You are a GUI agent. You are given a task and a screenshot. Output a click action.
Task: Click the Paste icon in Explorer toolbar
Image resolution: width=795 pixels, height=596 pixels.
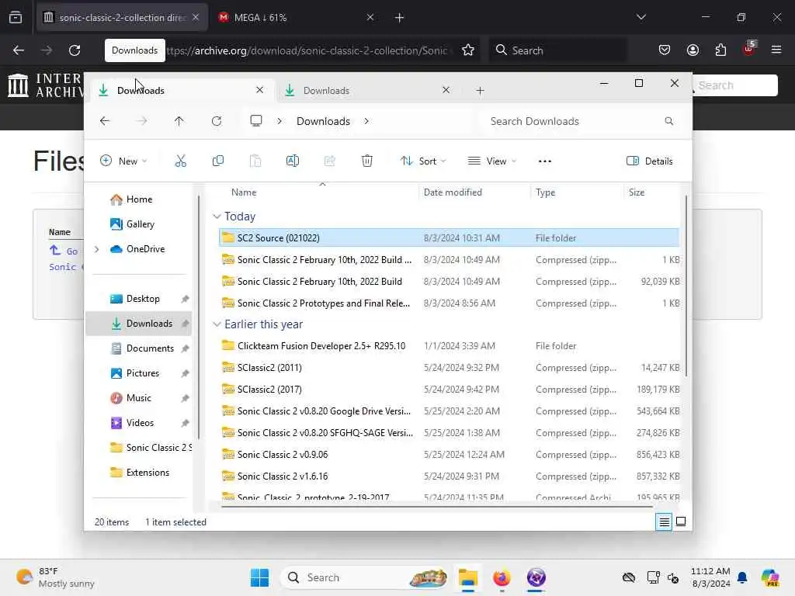point(255,161)
